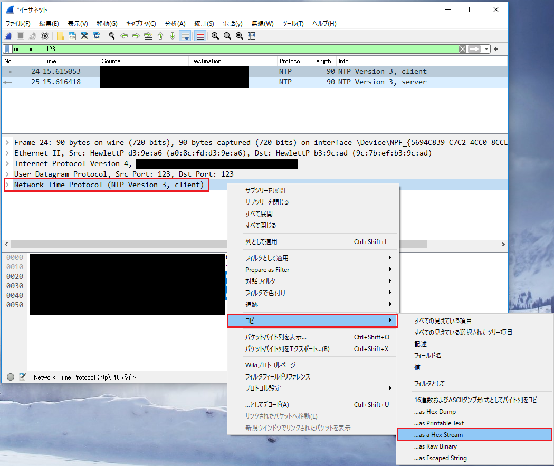Choose すべて展開 in context menu
The height and width of the screenshot is (466, 554).
[313, 214]
